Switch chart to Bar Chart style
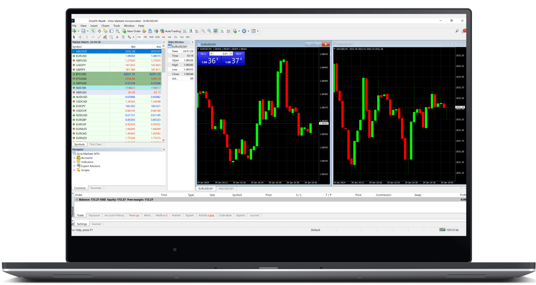This screenshot has height=285, width=536. [185, 31]
